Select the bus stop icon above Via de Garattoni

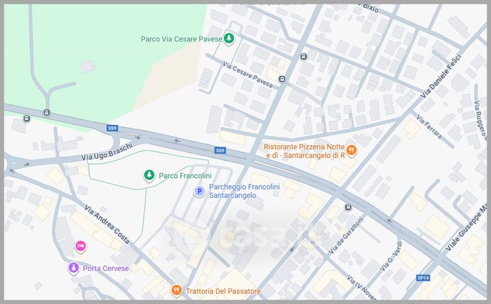pyautogui.click(x=348, y=207)
